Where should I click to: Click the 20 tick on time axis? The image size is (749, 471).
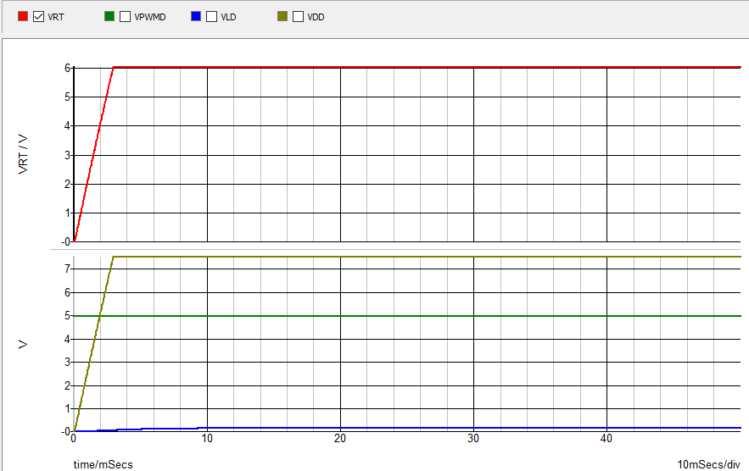tap(340, 438)
